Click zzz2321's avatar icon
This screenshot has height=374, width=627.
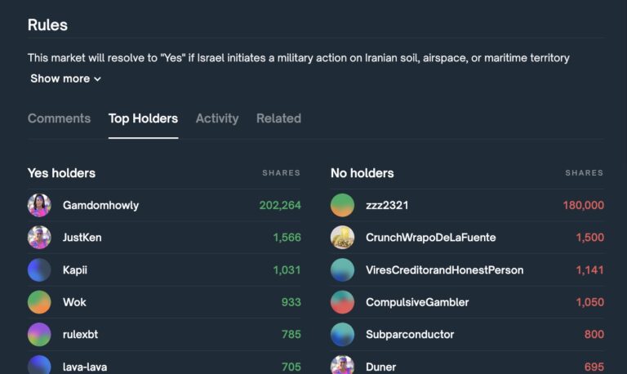coord(342,205)
